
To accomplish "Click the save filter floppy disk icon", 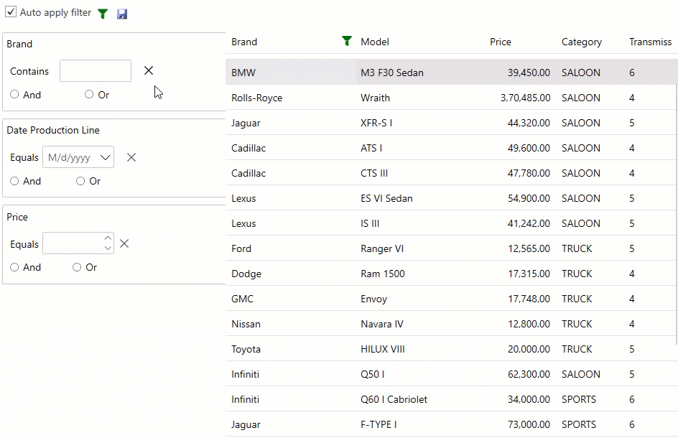I will (122, 14).
